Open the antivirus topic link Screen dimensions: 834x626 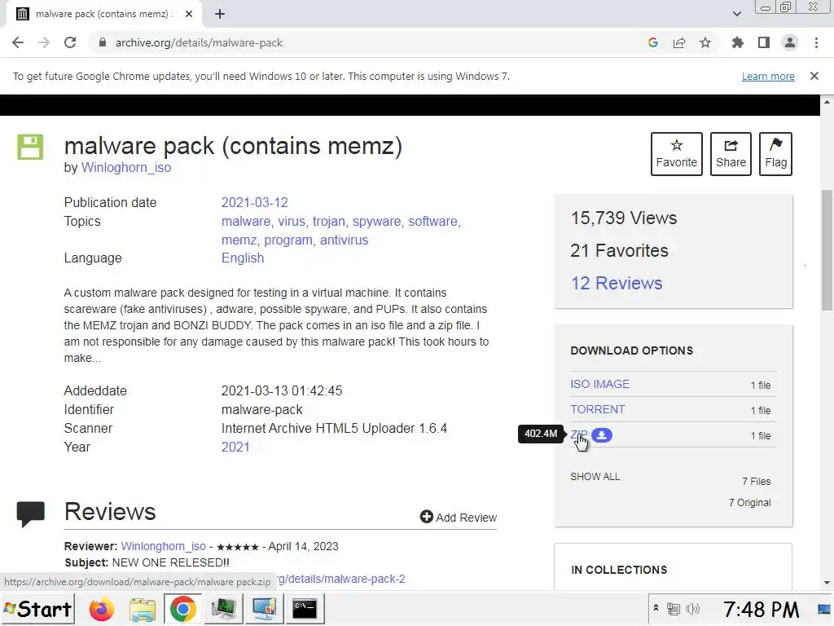point(344,240)
